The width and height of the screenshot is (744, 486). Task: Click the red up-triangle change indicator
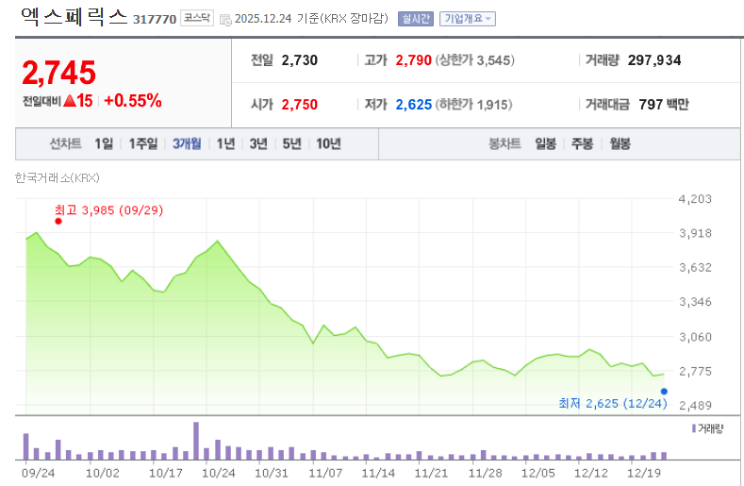pos(70,100)
